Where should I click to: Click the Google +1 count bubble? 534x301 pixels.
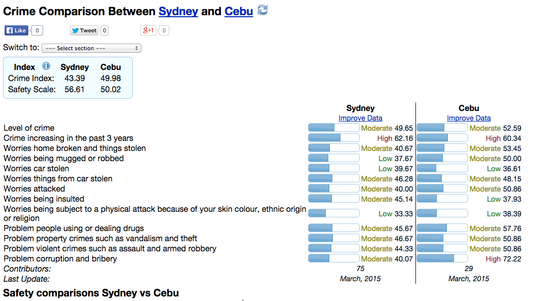point(164,30)
